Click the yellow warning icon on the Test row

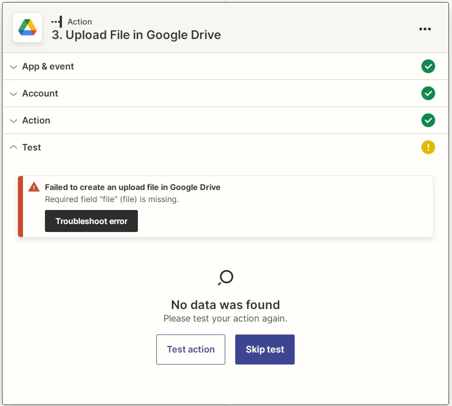click(x=428, y=147)
